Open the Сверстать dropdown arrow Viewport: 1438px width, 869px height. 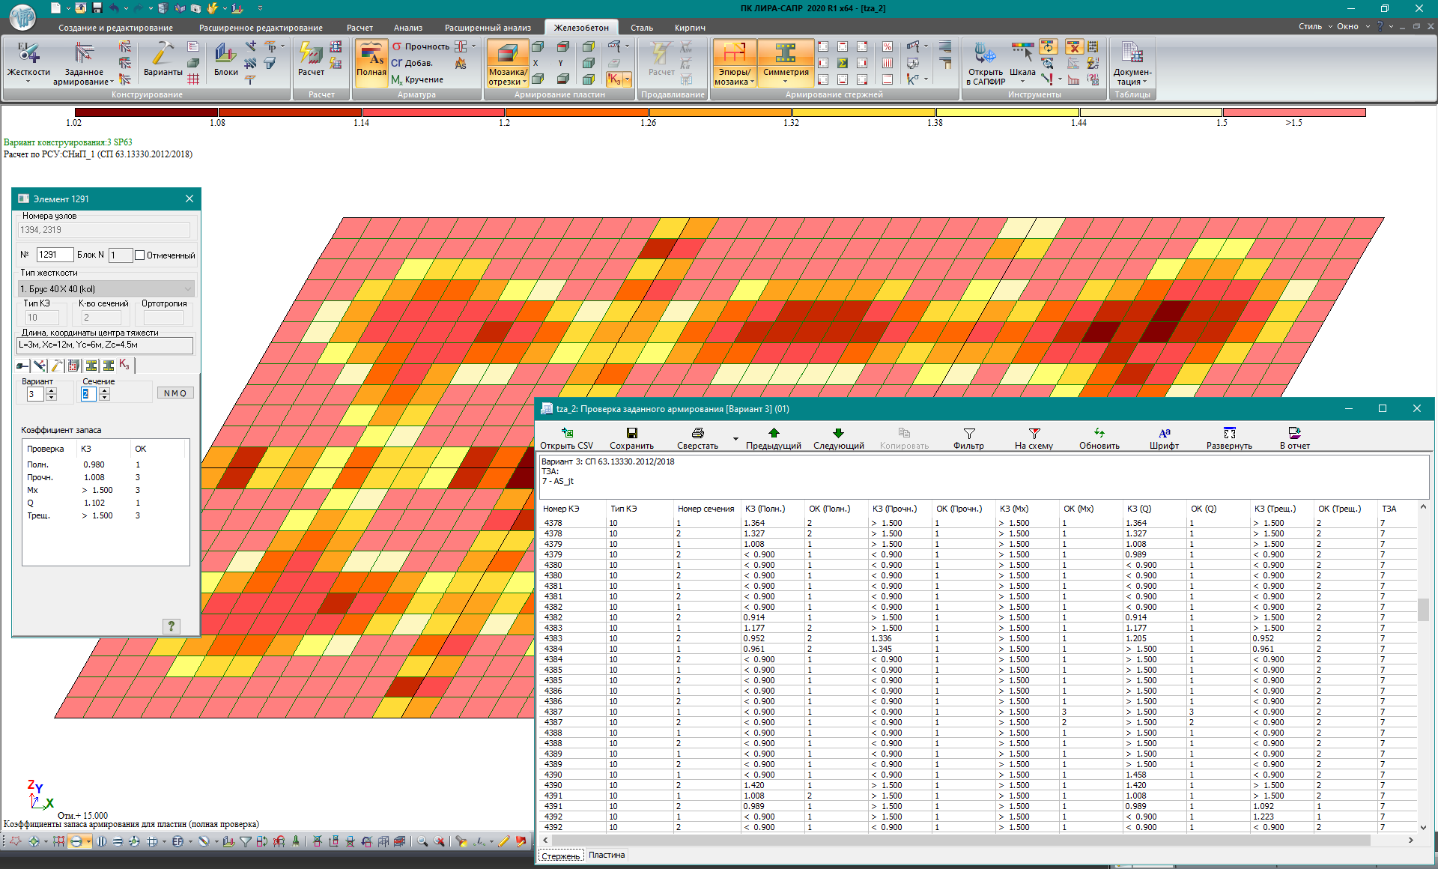pyautogui.click(x=735, y=439)
